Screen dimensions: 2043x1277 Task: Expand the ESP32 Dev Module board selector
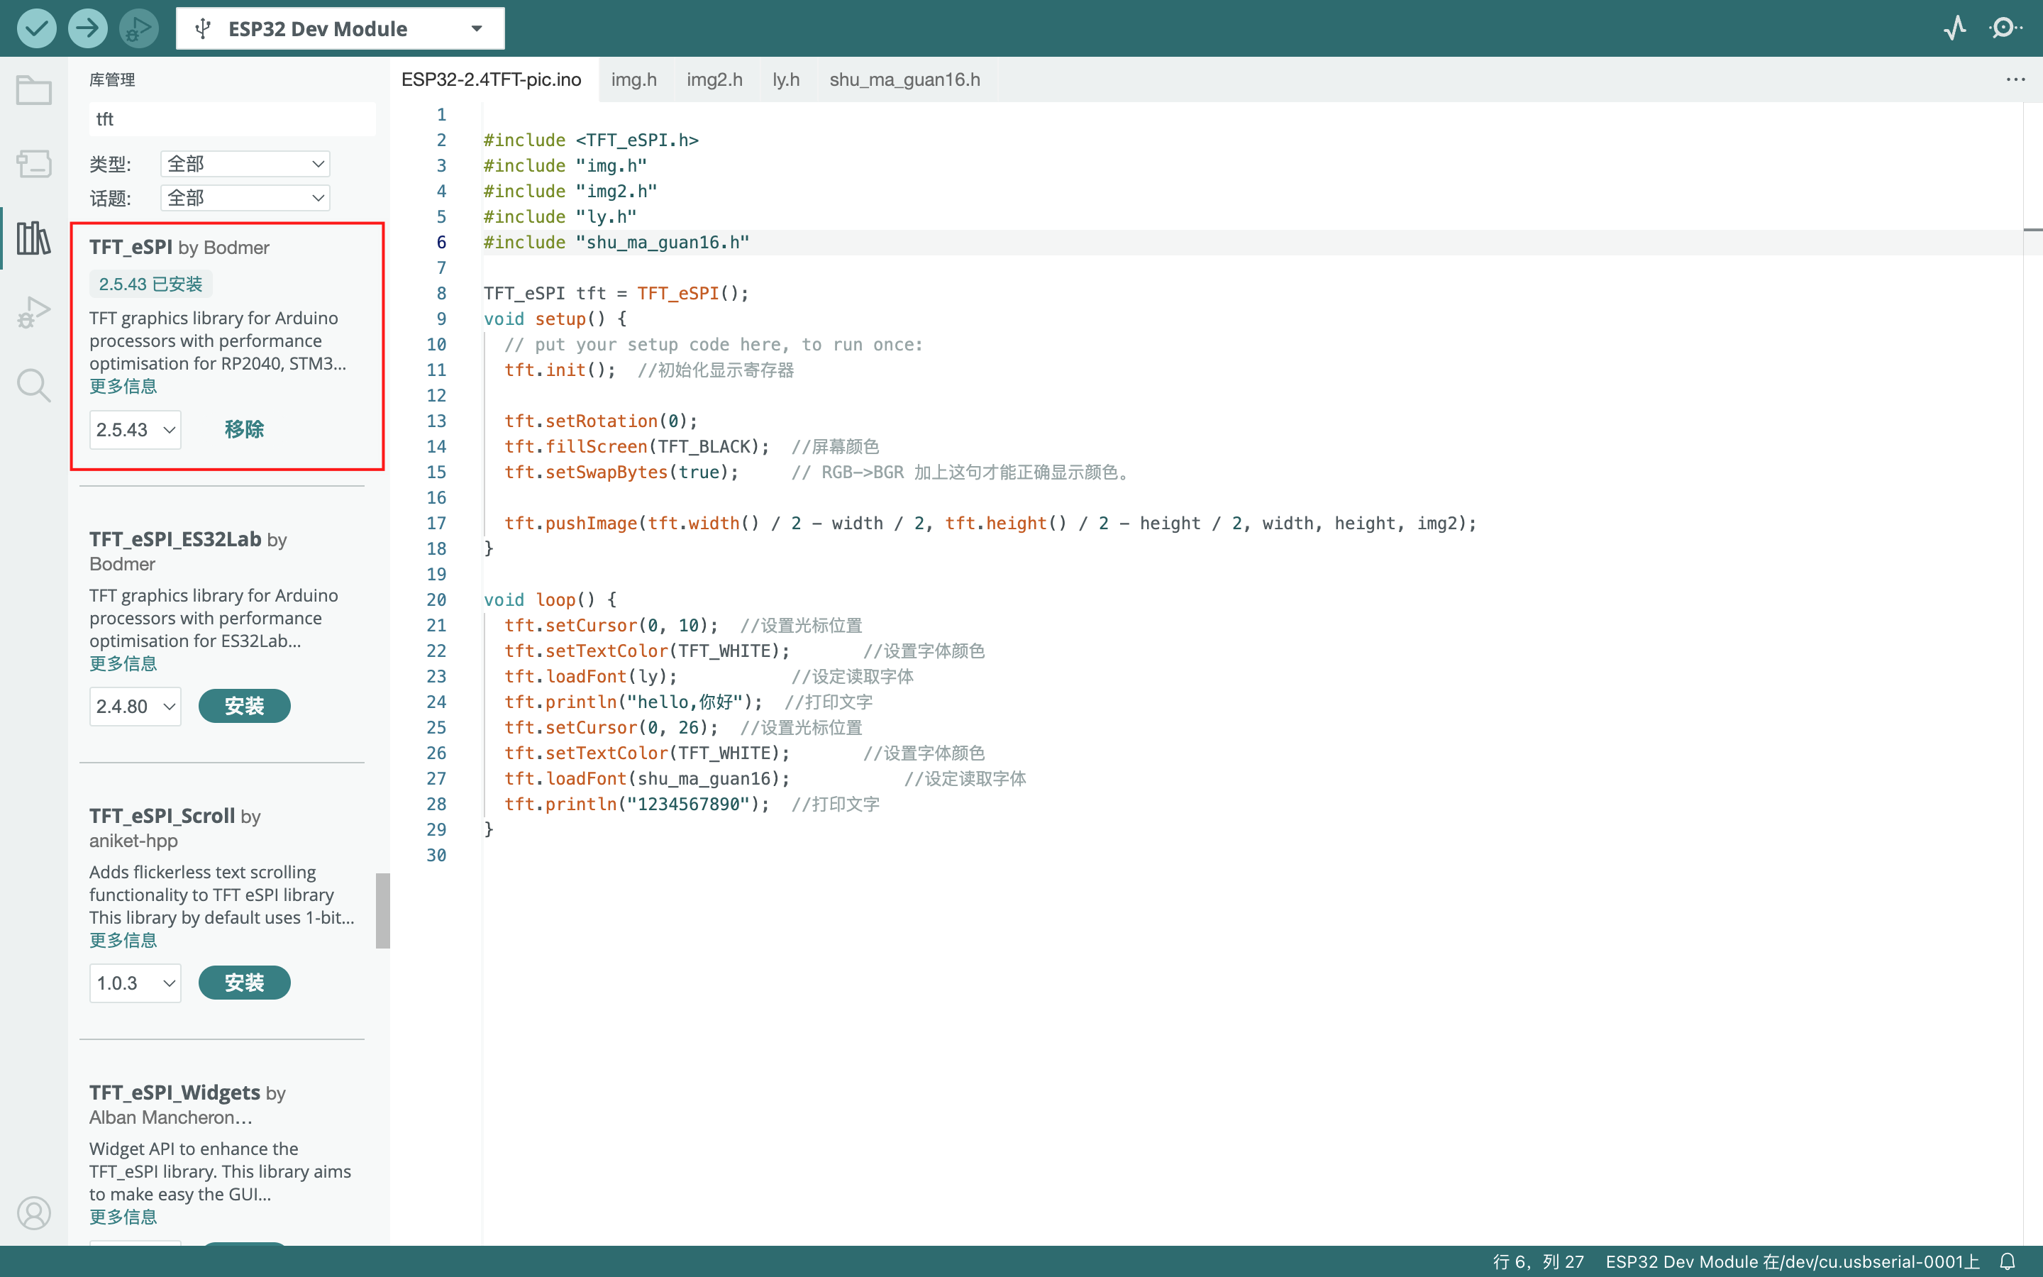(x=339, y=28)
